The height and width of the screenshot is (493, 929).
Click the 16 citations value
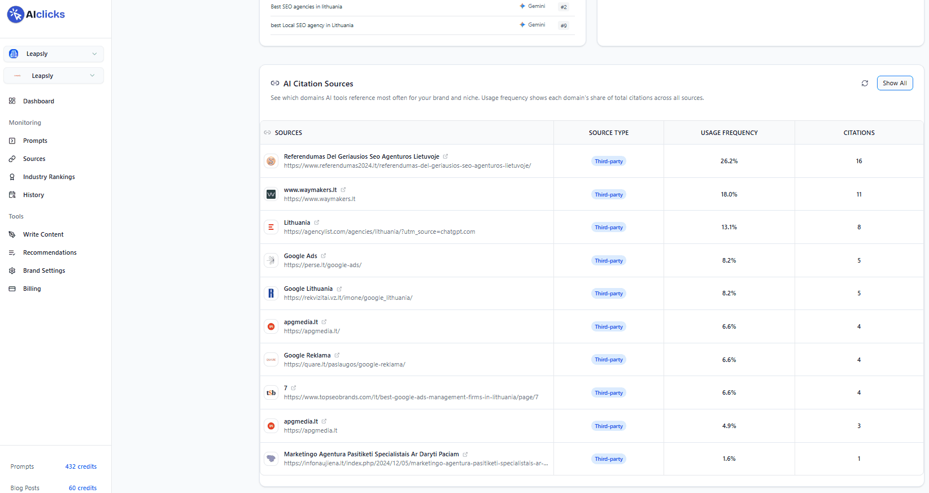click(859, 161)
